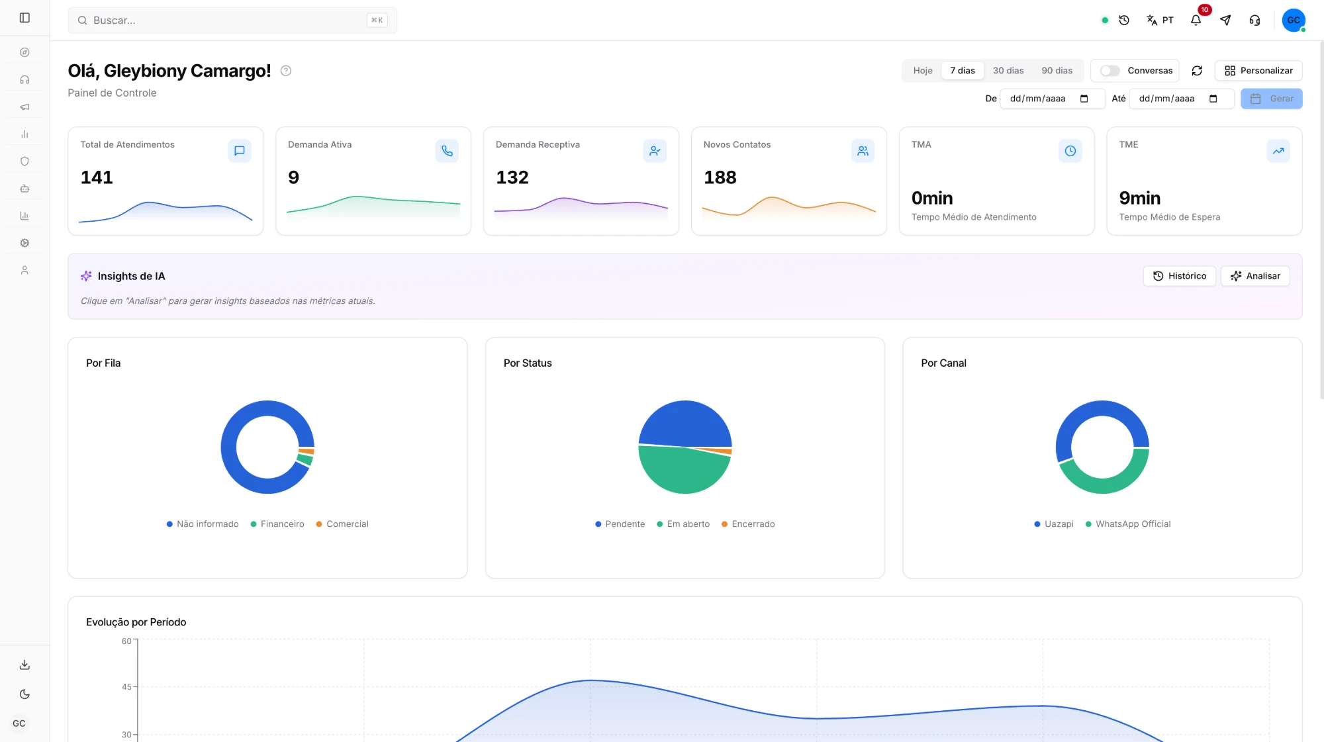The image size is (1324, 742).
Task: Select the 7 dias period tab
Action: point(963,71)
